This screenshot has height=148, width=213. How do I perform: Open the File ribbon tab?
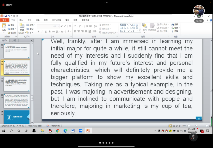pyautogui.click(x=4, y=20)
